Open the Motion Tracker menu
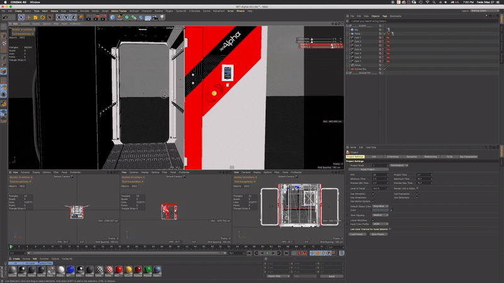Screen dimensions: 504x283 click(119, 11)
